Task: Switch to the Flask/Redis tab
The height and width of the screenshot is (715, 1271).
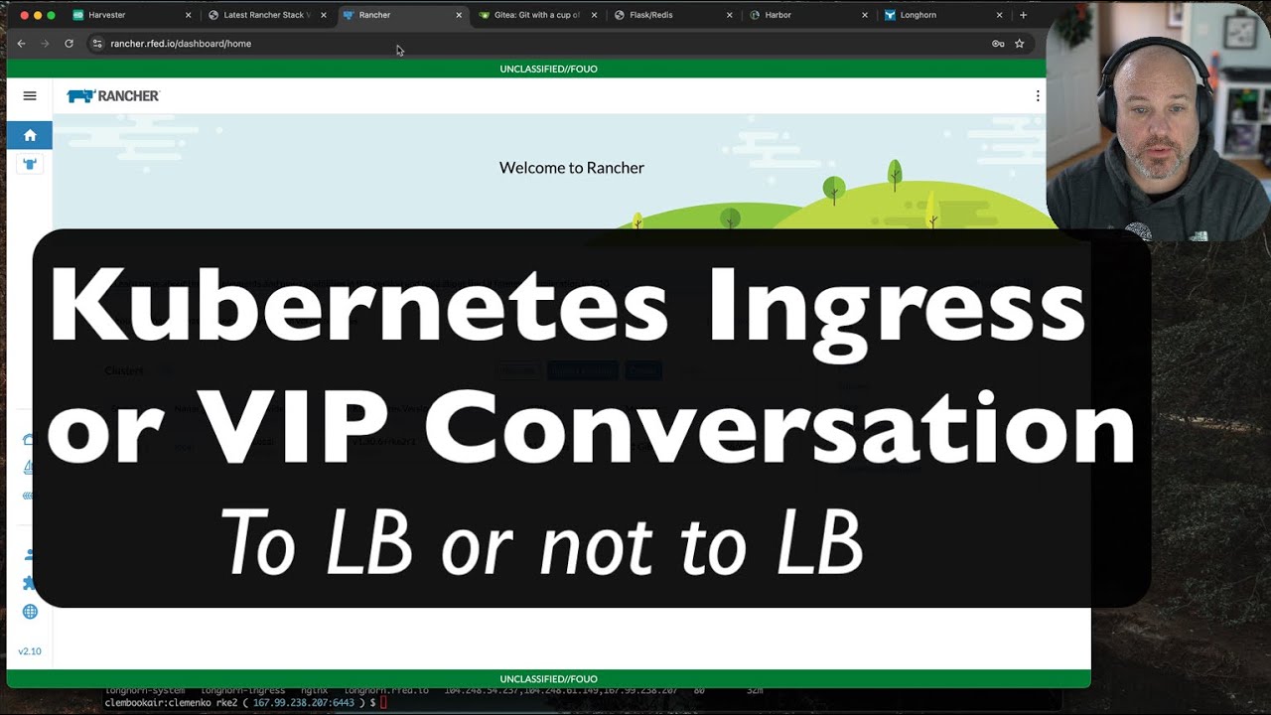Action: pyautogui.click(x=671, y=15)
